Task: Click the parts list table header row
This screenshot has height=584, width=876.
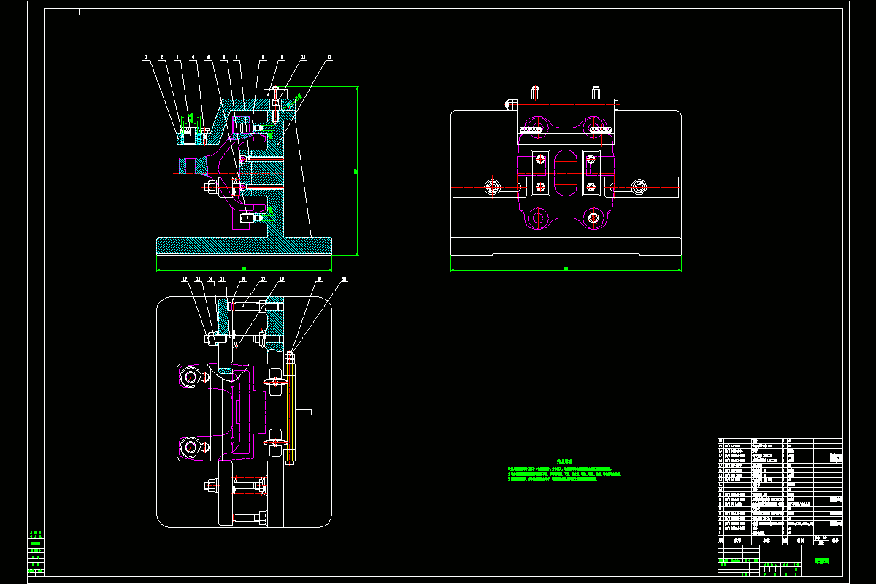Action: [x=780, y=541]
